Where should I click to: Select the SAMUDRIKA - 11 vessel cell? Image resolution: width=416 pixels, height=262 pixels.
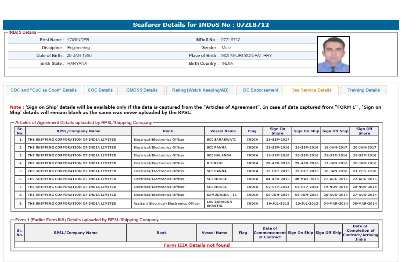coord(222,195)
